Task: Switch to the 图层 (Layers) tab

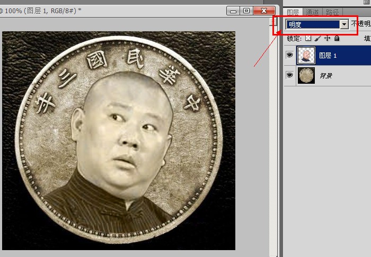Action: tap(293, 12)
